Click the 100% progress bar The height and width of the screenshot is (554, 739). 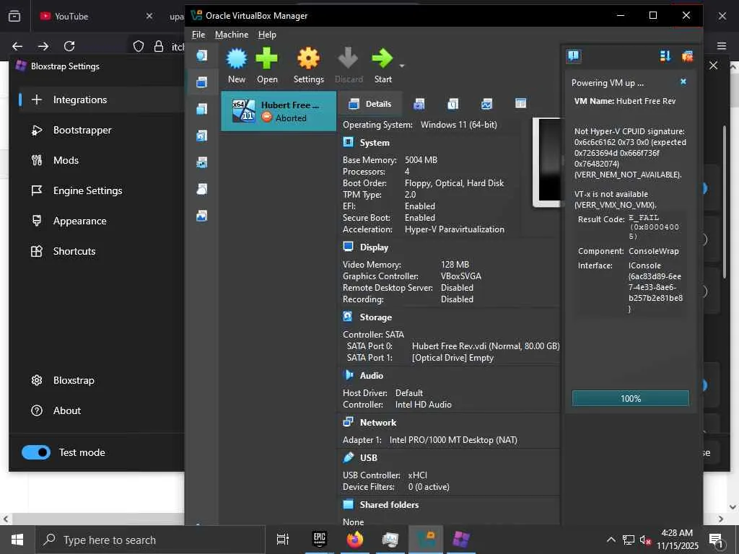(x=631, y=398)
